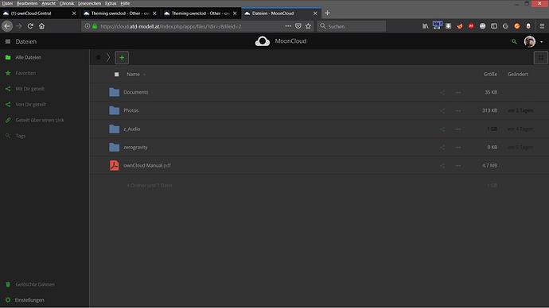Image resolution: width=549 pixels, height=308 pixels.
Task: Click the ownCloud Manual.pdf file icon
Action: [x=114, y=165]
